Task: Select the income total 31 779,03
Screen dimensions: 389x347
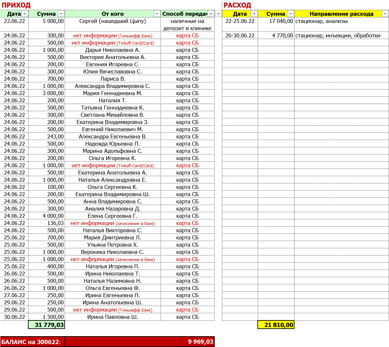Action: pyautogui.click(x=47, y=325)
